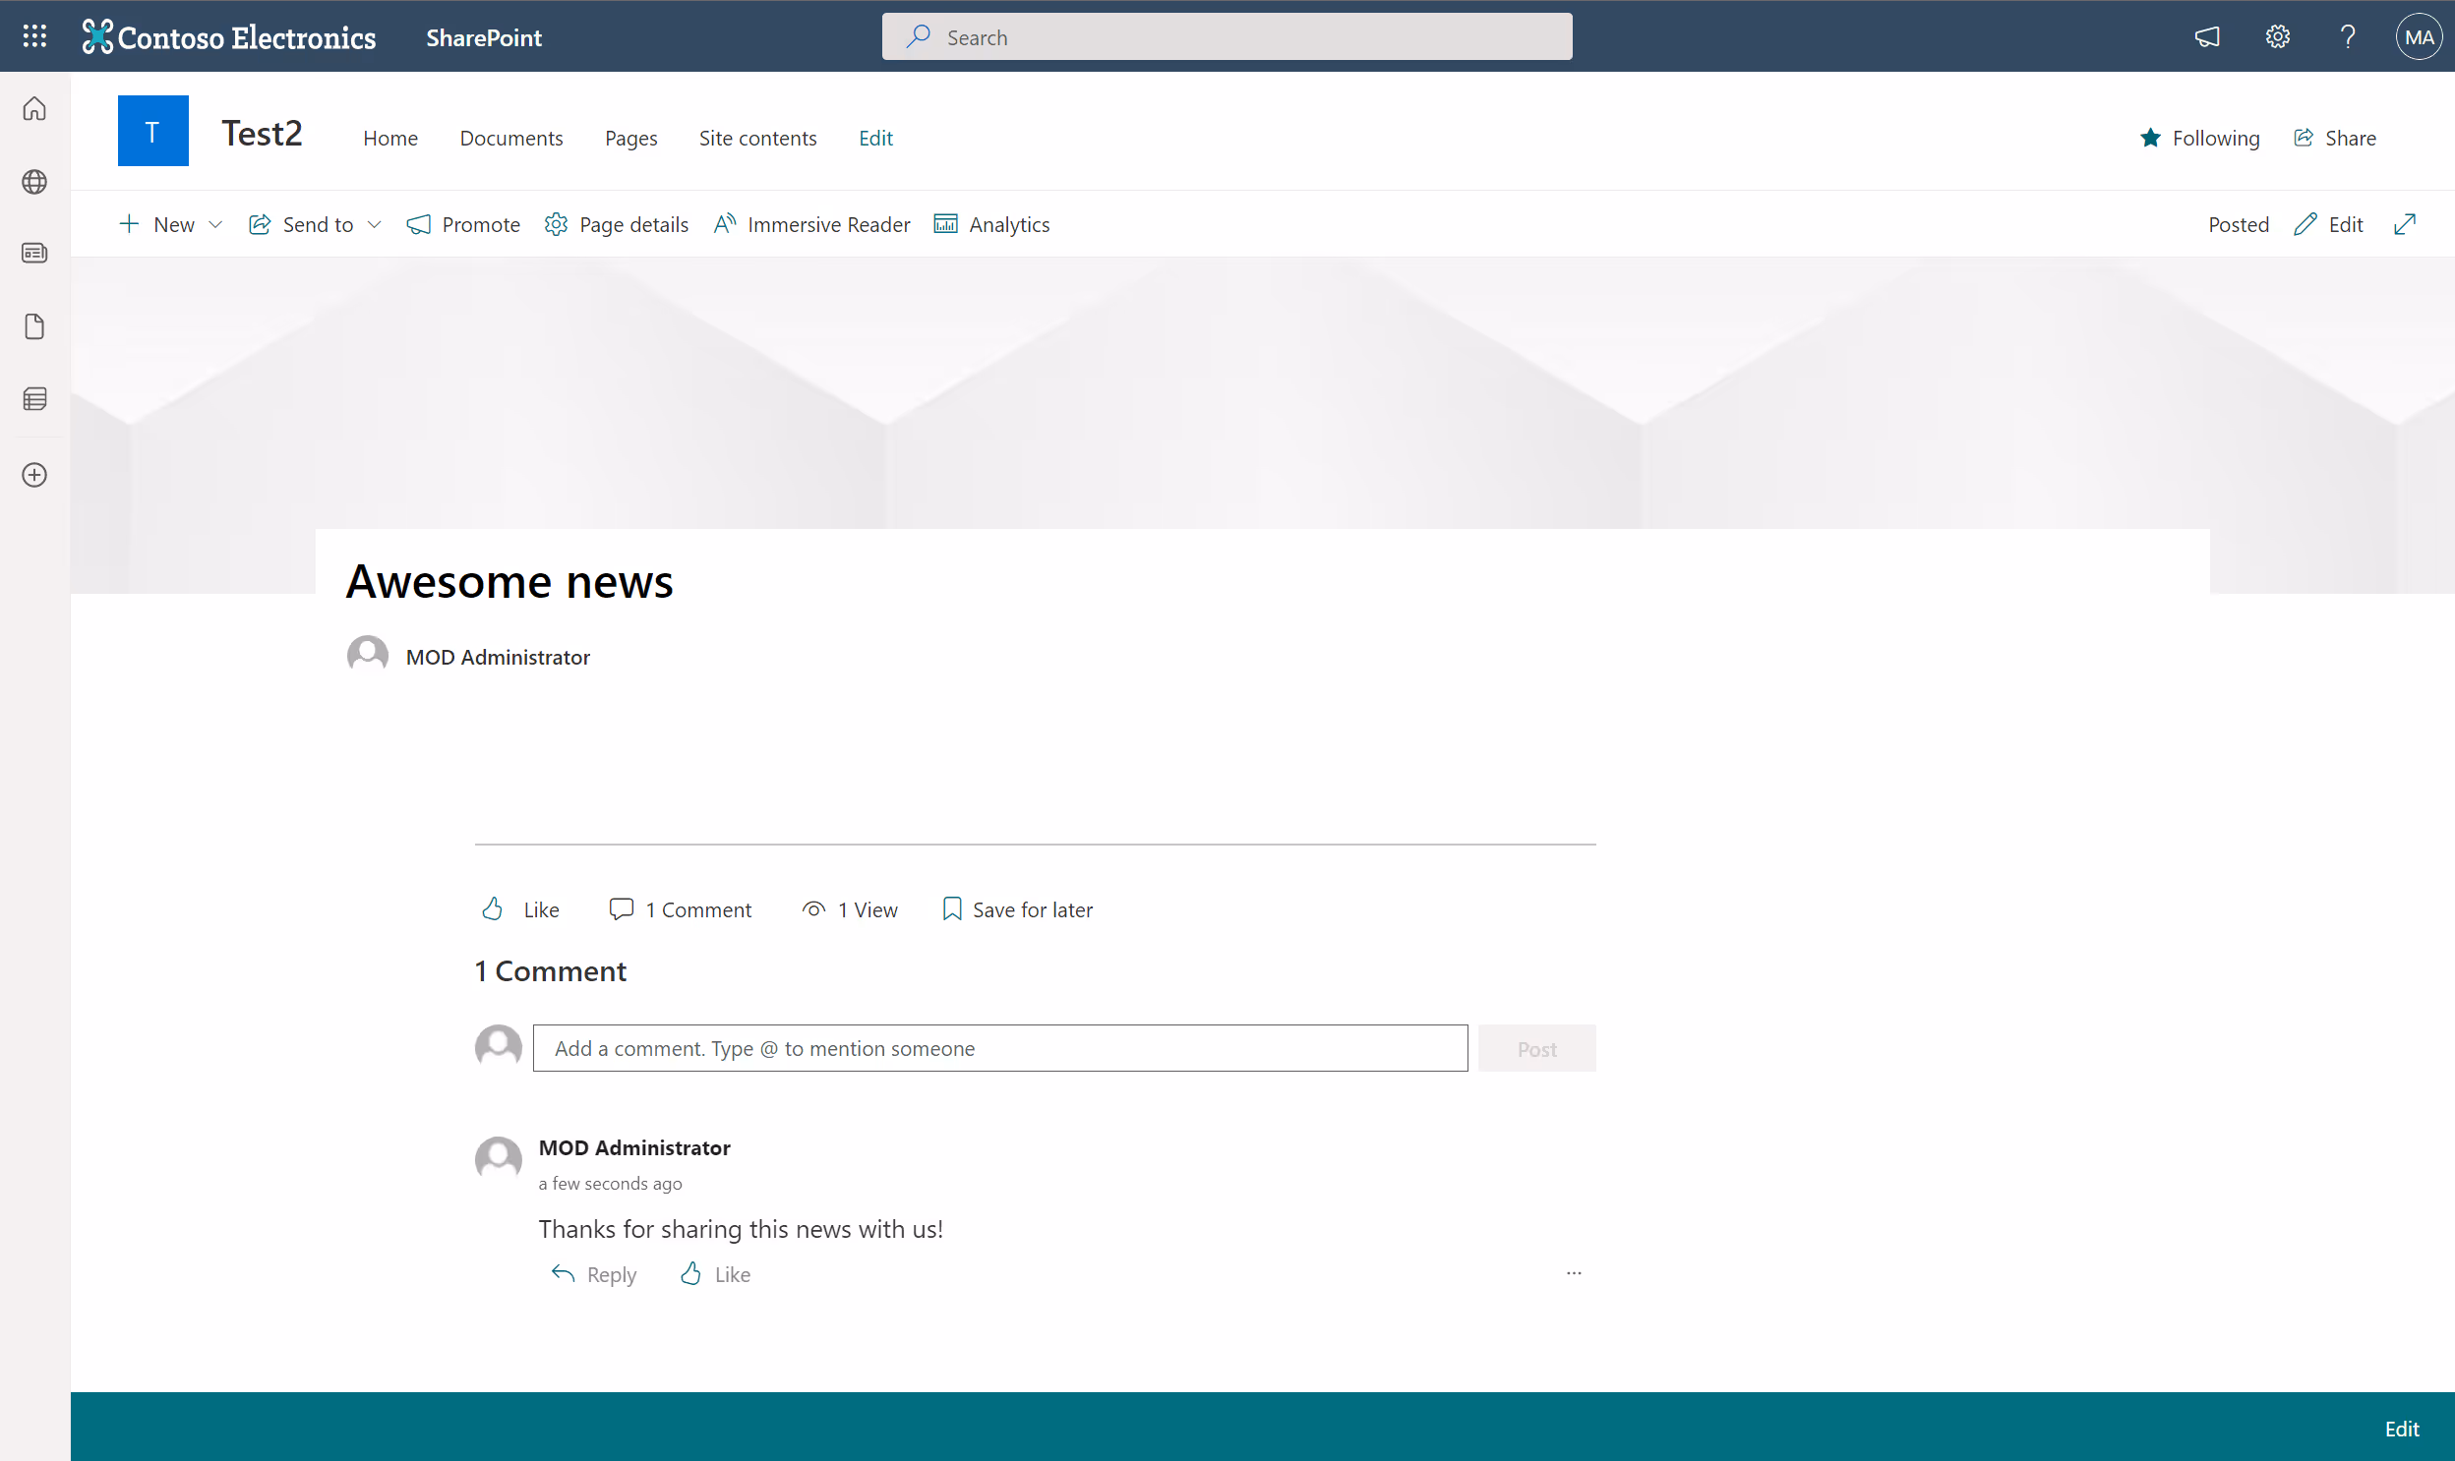2455x1461 pixels.
Task: Like the Awesome news page
Action: point(520,909)
